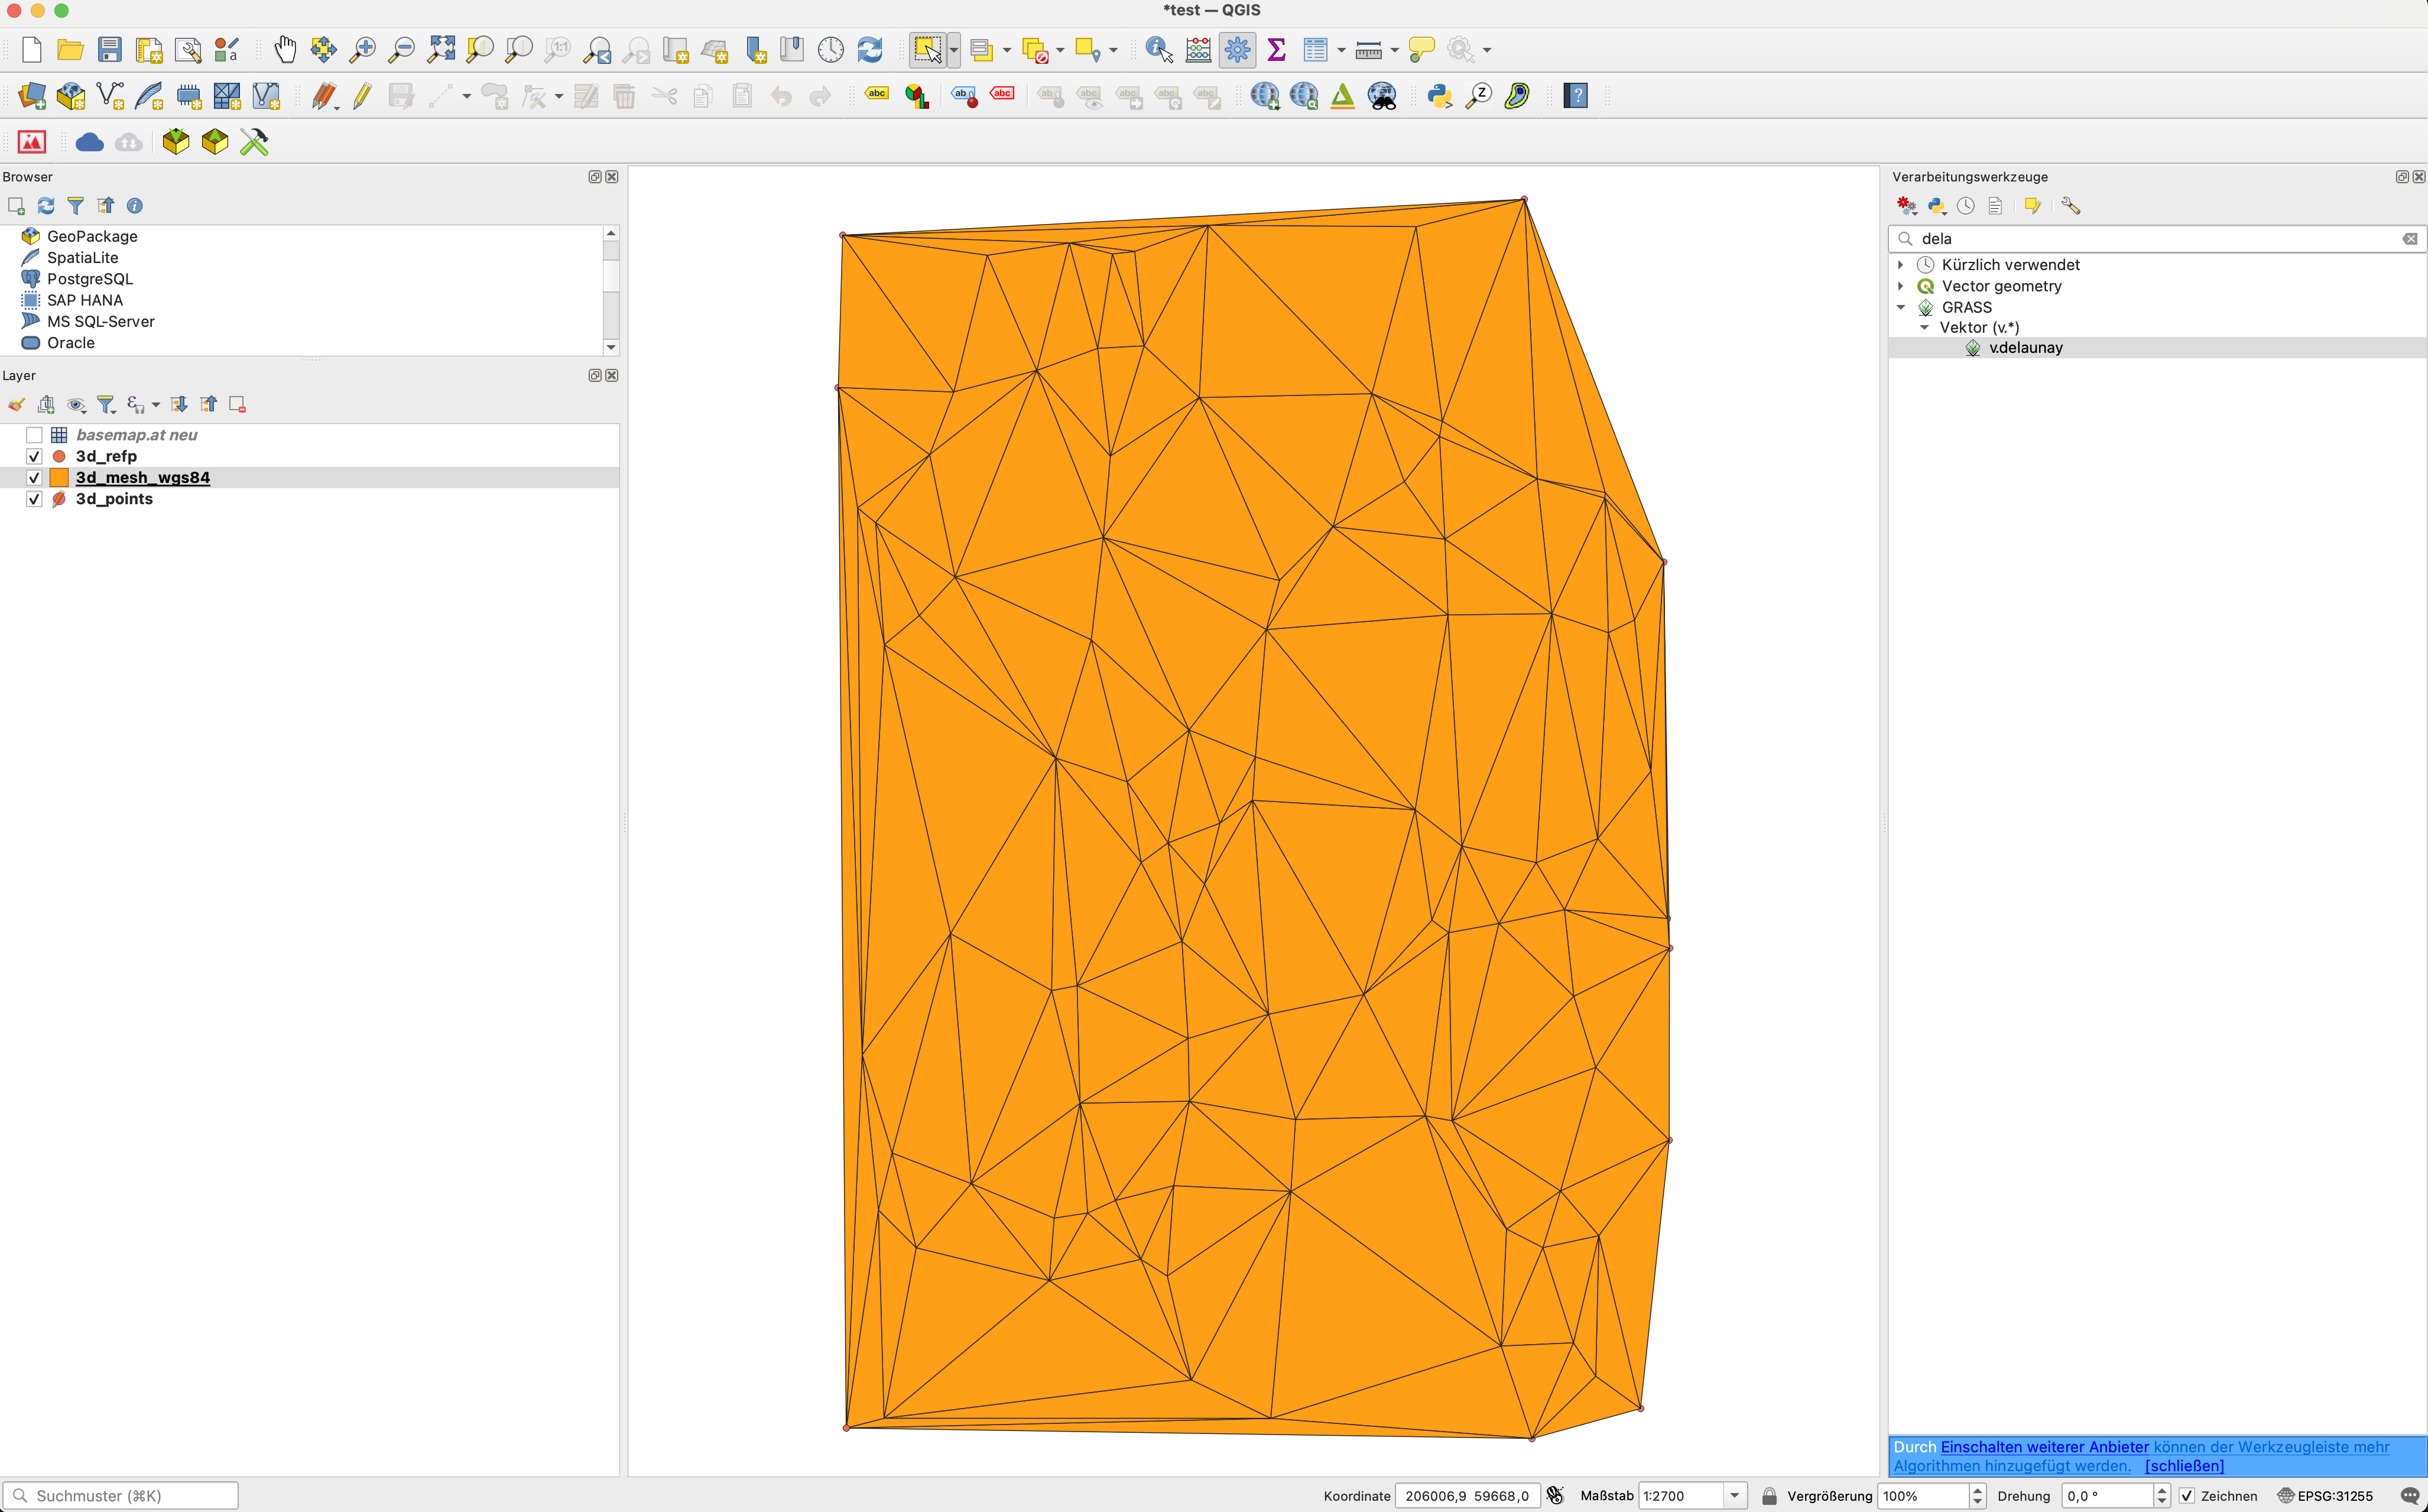Click the Open Project folder icon

point(70,49)
